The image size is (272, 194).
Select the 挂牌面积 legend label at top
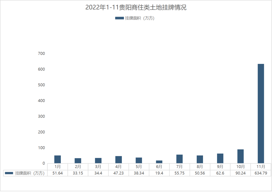click(140, 18)
